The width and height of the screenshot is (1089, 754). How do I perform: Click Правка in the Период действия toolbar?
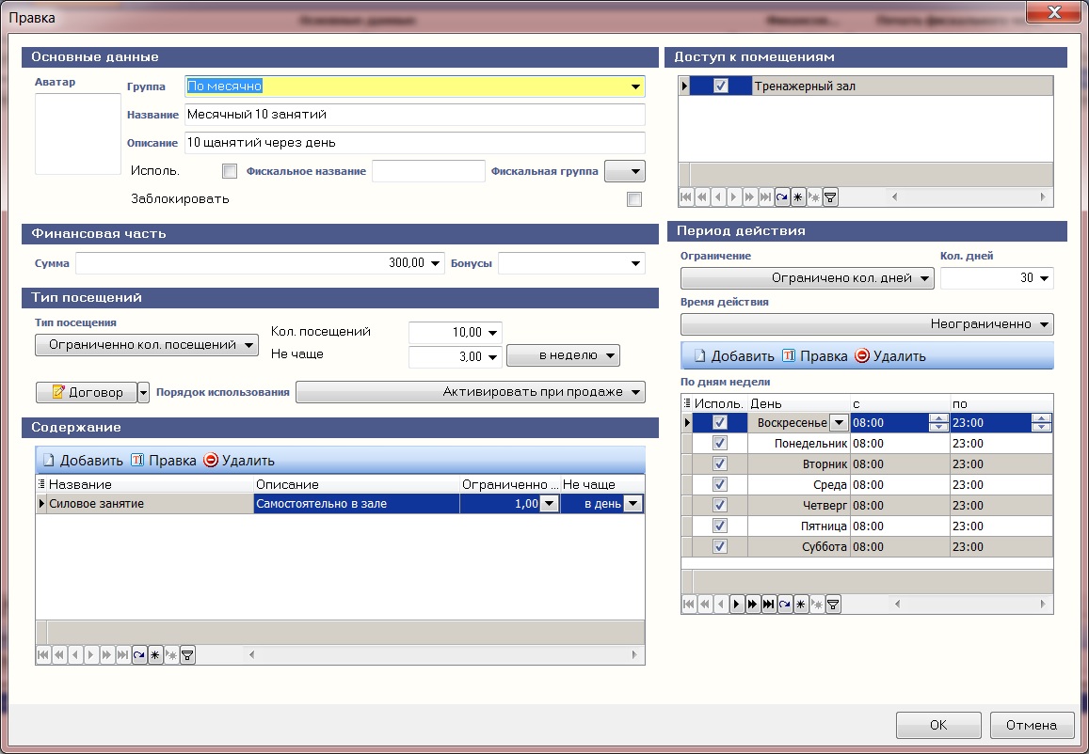click(x=816, y=356)
